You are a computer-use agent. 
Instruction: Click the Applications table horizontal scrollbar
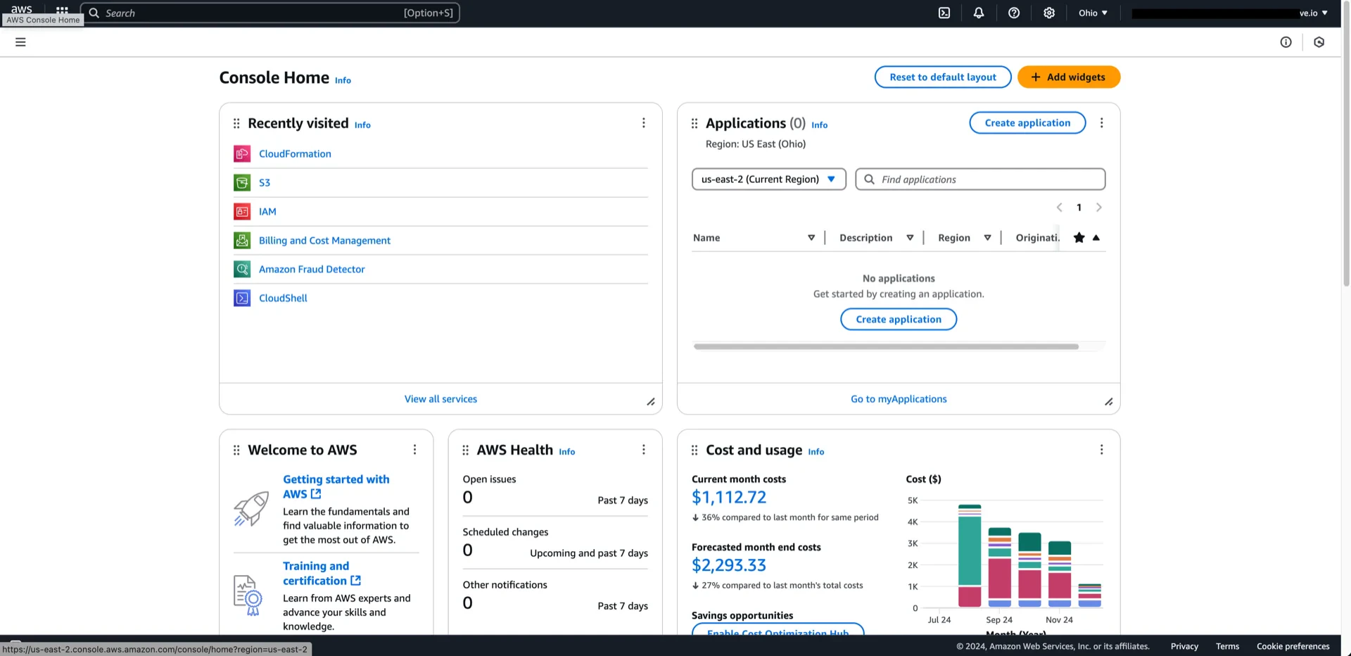tap(886, 346)
